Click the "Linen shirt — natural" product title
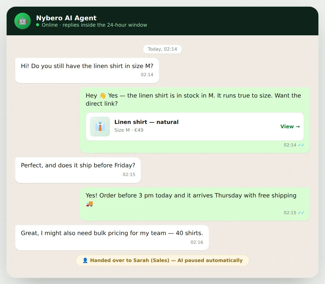325x284 pixels. [146, 122]
